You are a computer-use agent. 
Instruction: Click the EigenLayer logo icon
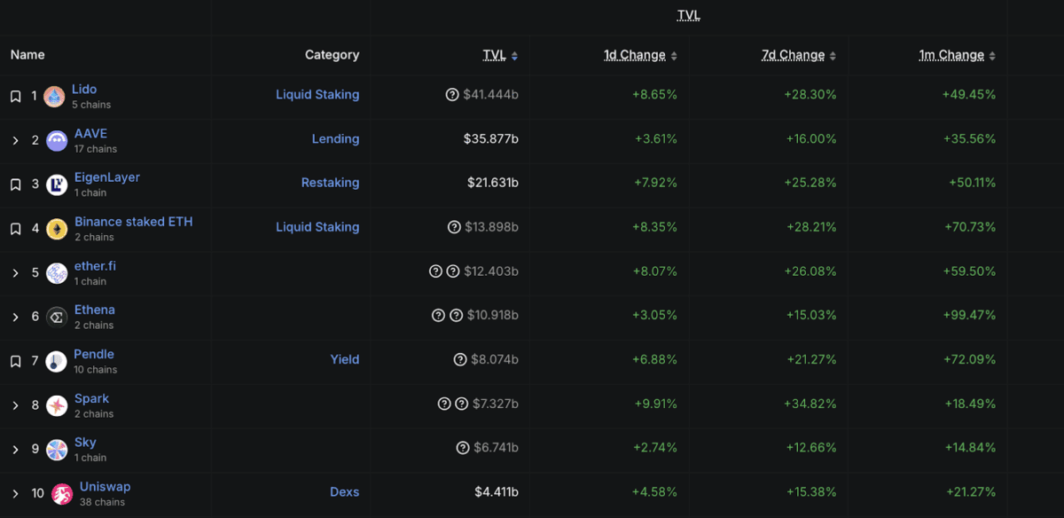(x=57, y=184)
